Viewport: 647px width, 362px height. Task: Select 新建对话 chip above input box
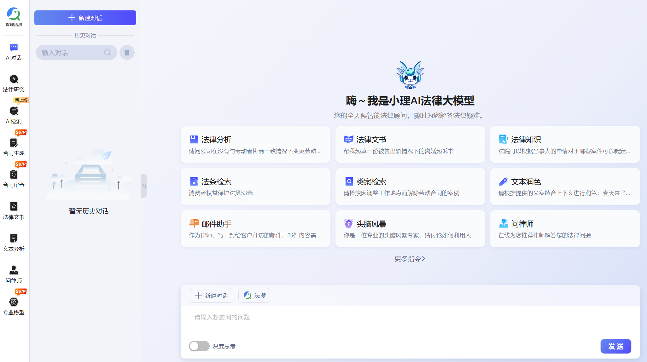coord(211,296)
